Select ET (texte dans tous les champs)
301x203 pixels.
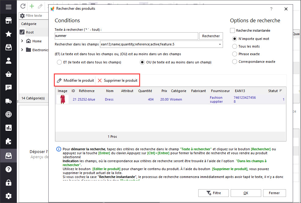click(x=59, y=62)
